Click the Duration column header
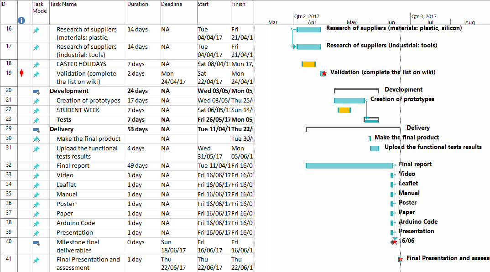 pos(138,4)
